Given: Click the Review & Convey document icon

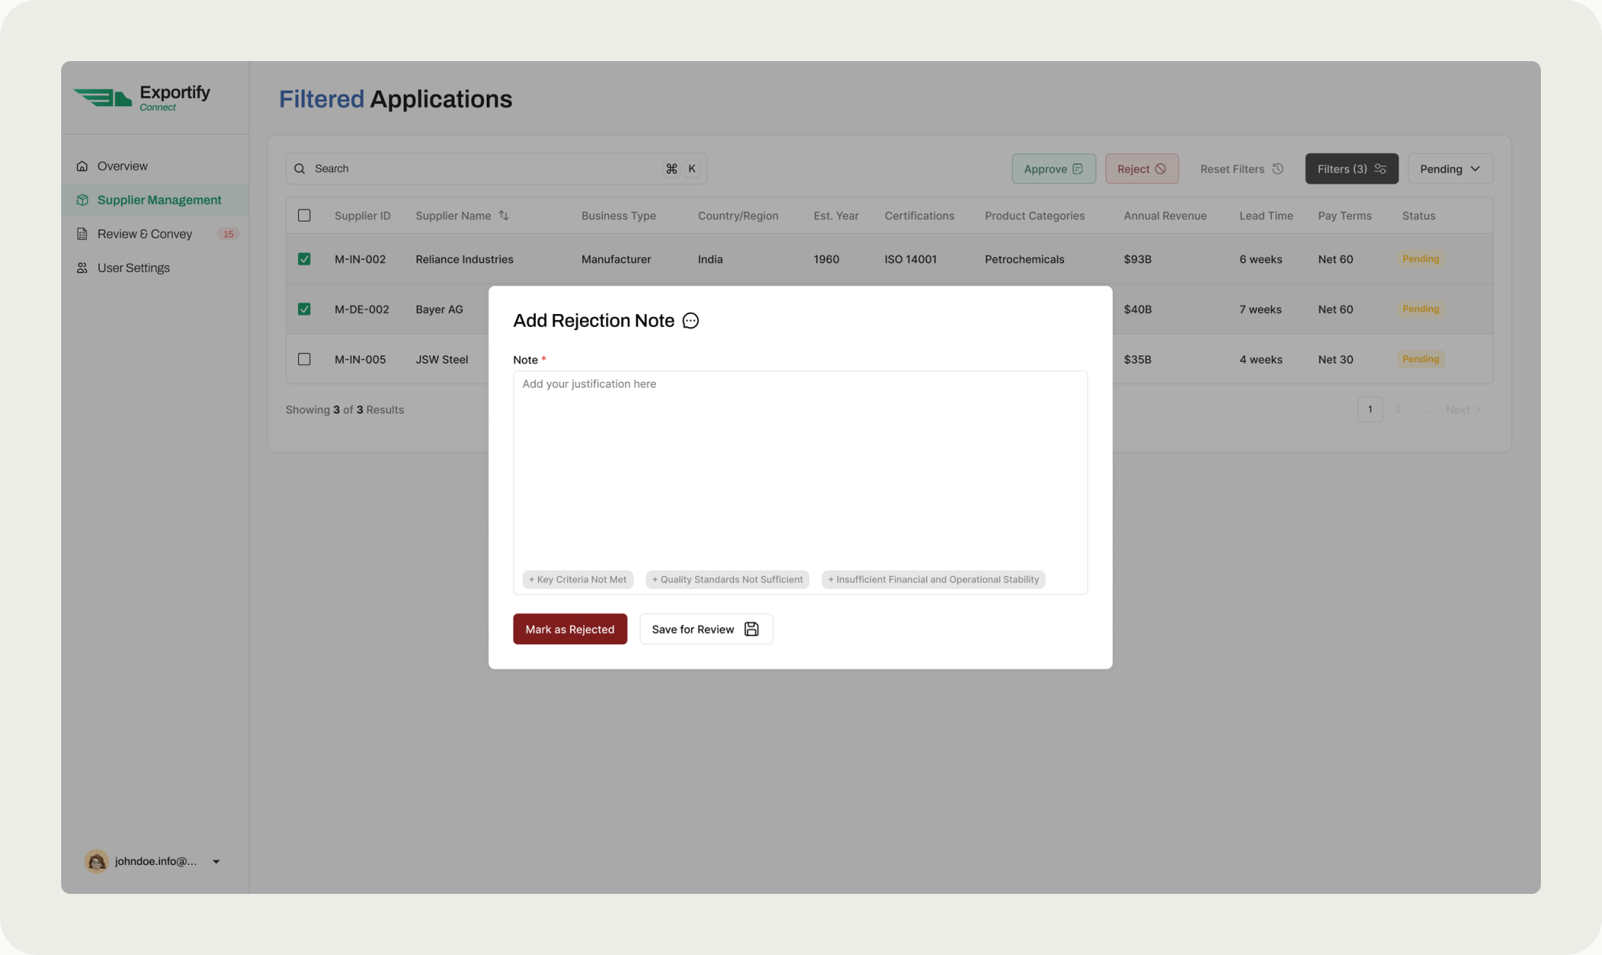Looking at the screenshot, I should (82, 234).
